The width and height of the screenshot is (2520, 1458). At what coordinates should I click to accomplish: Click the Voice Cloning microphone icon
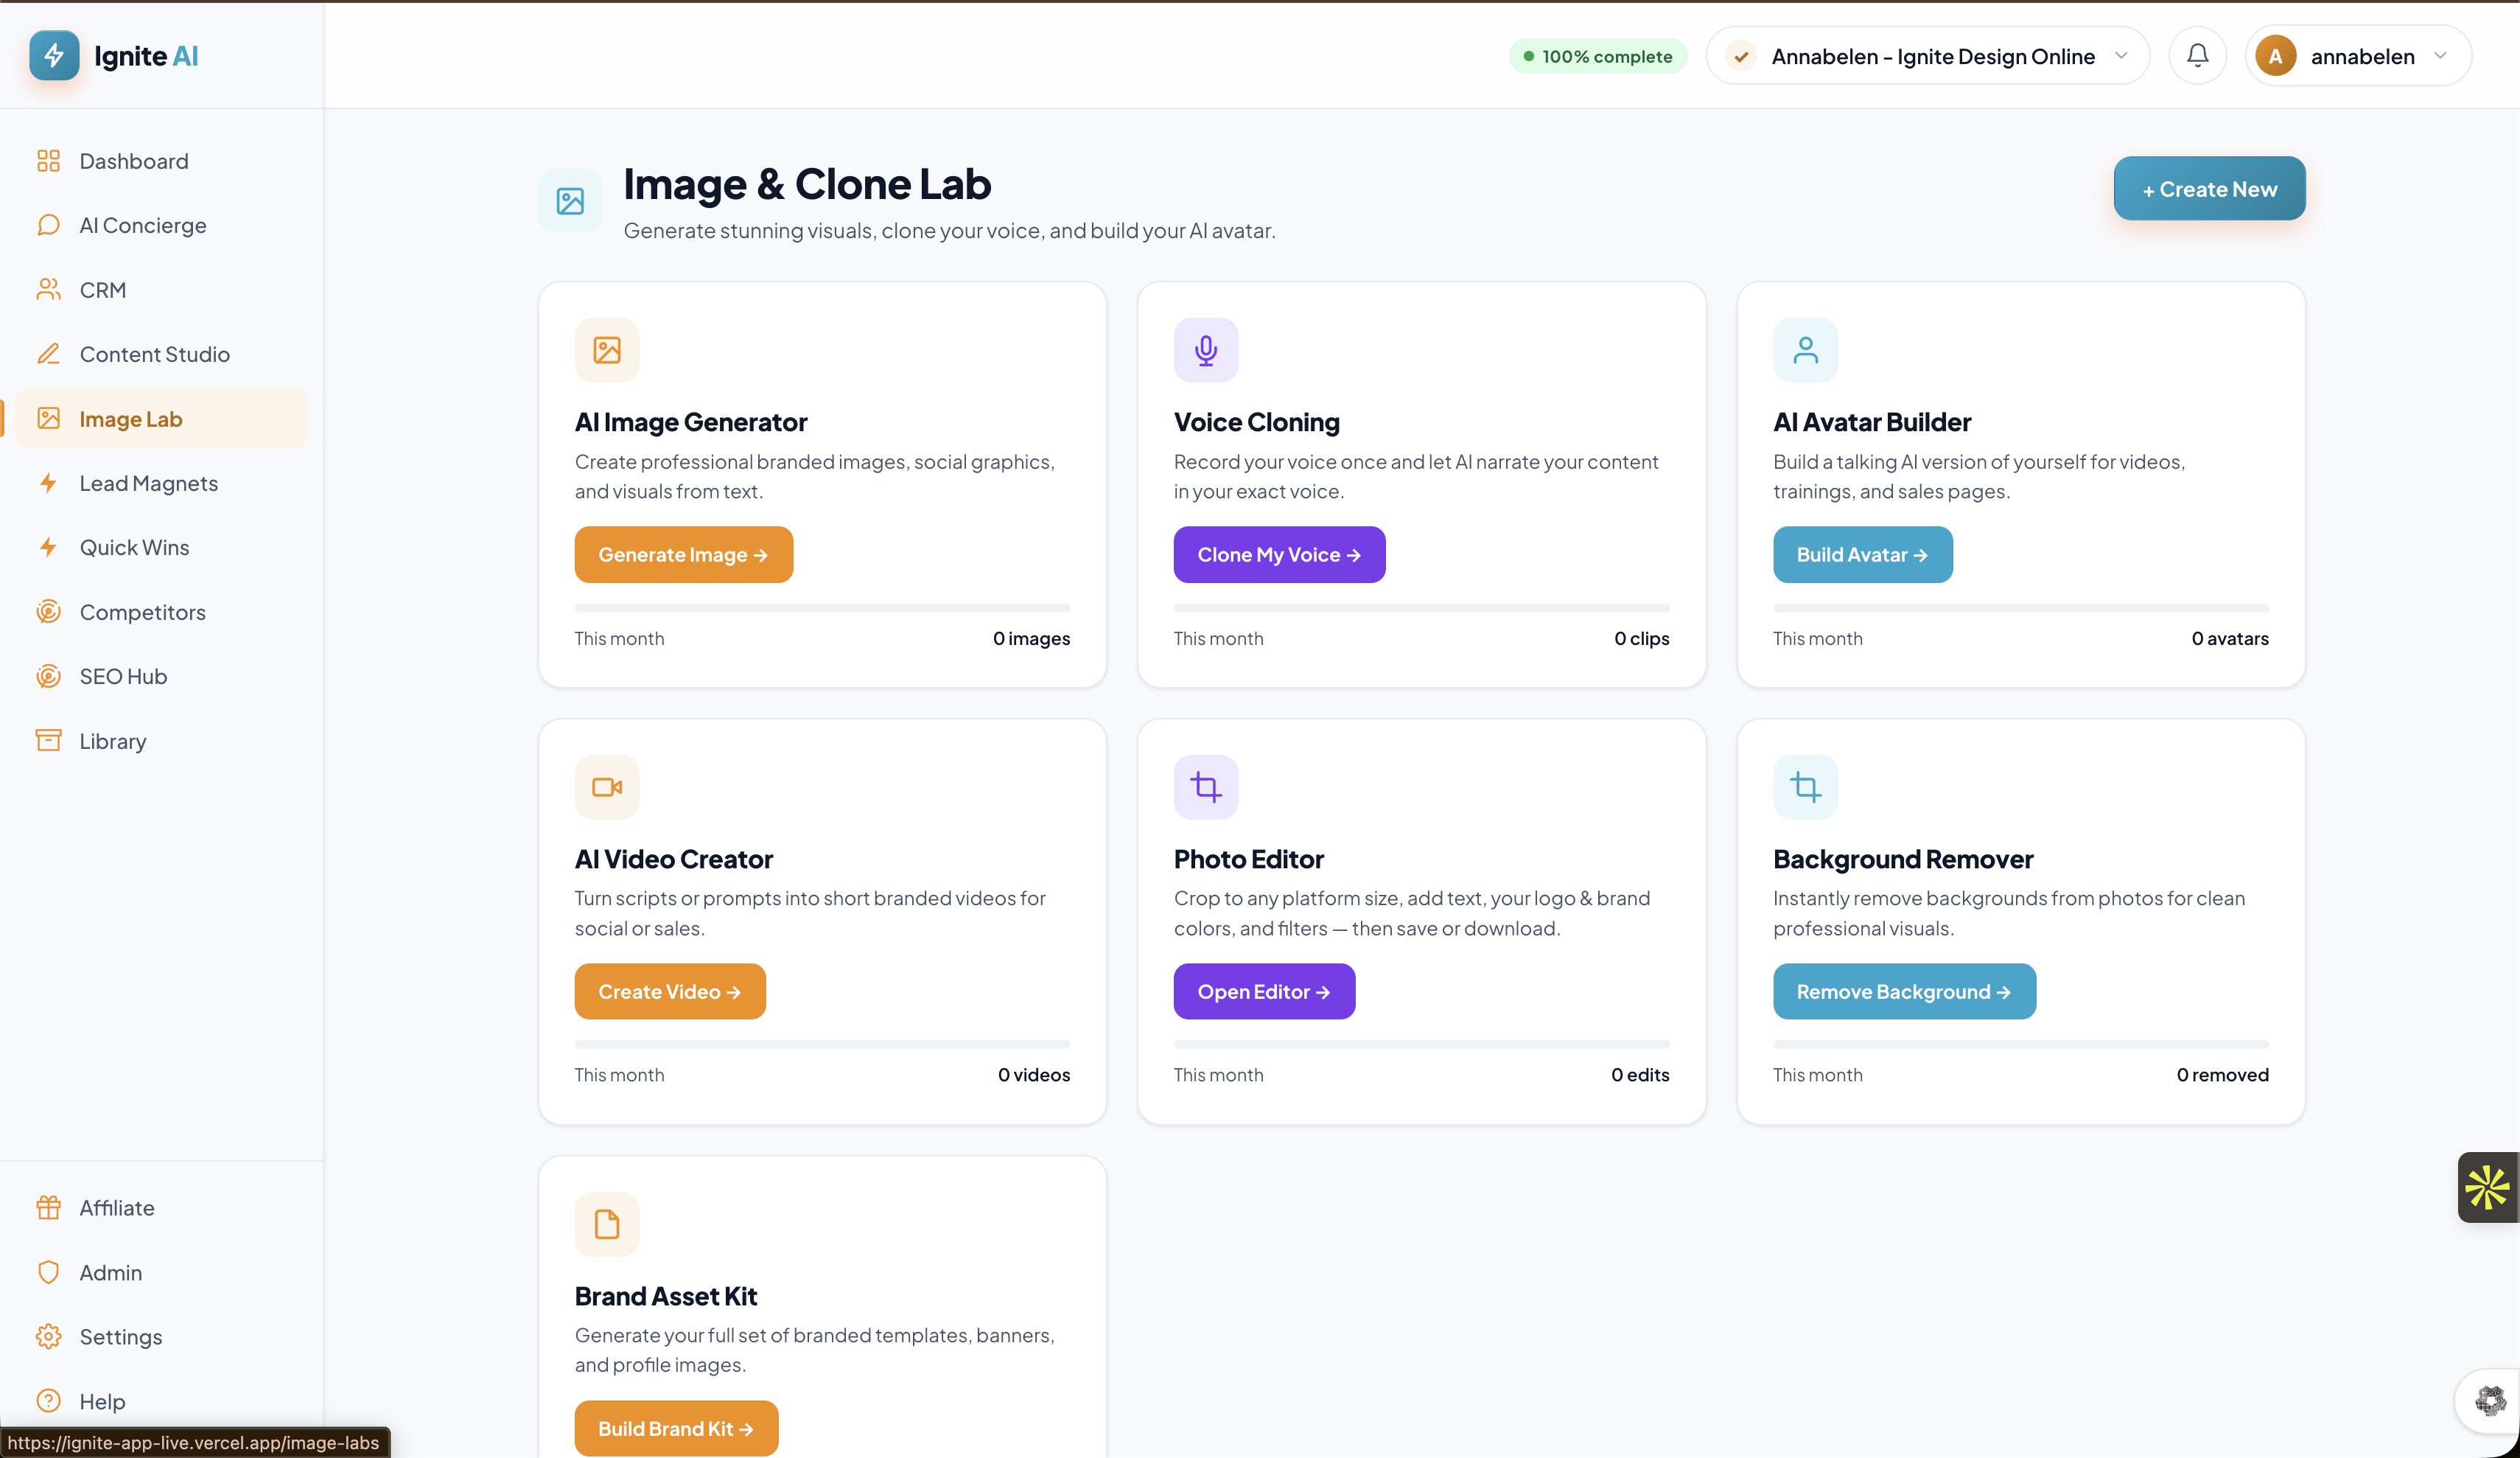1206,350
